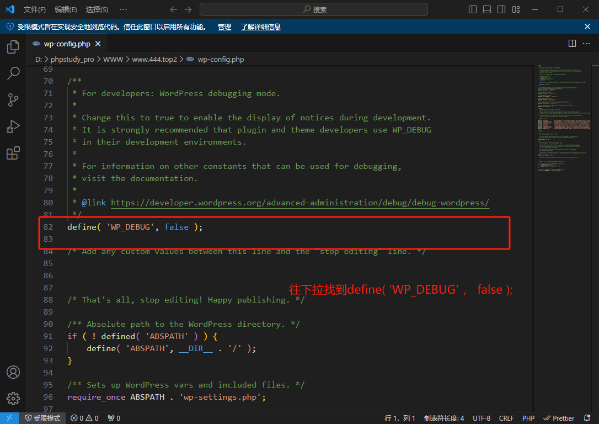
Task: Expand the WWW breadcrumb folder
Action: [113, 59]
